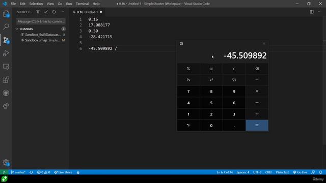Click the calculator plus/minus sign key
Viewport: 326px width, 183px height.
188,126
